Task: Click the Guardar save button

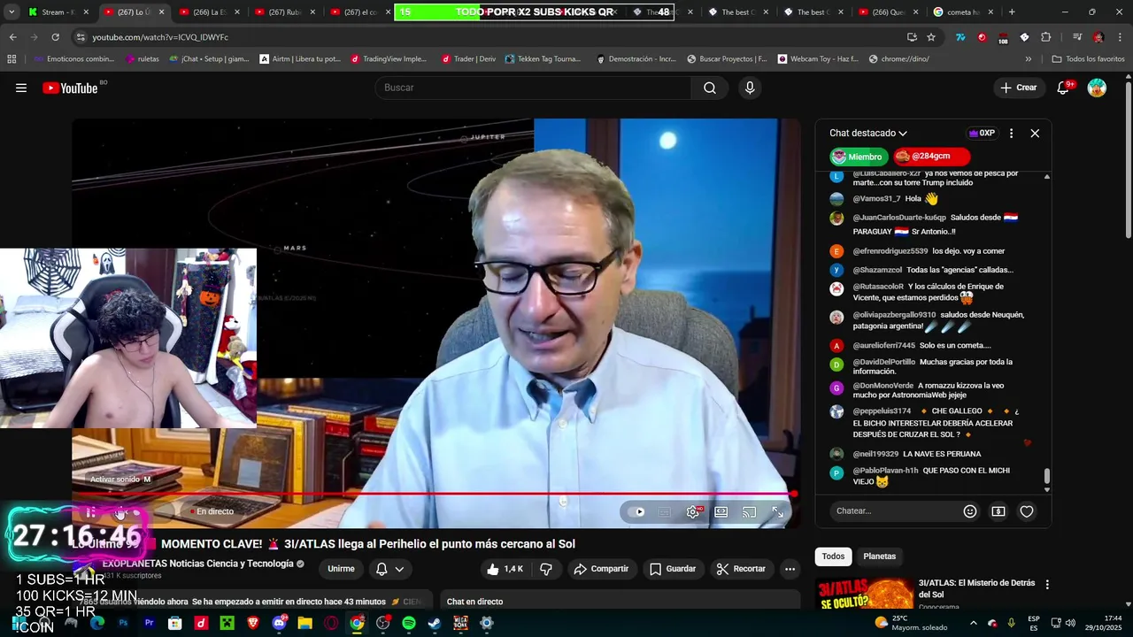Action: click(x=672, y=569)
